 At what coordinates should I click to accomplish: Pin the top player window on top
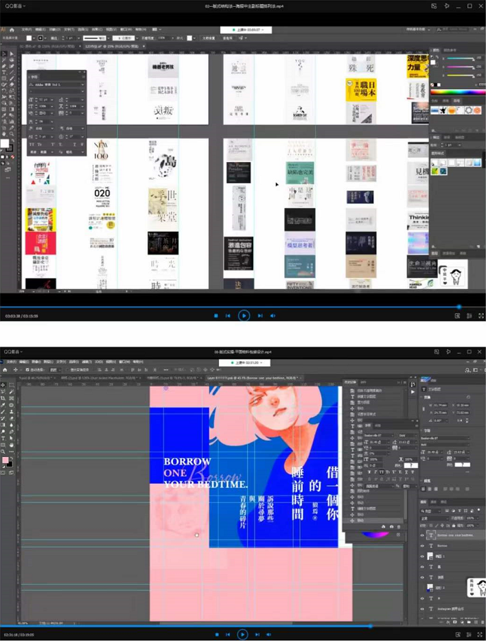[x=446, y=6]
